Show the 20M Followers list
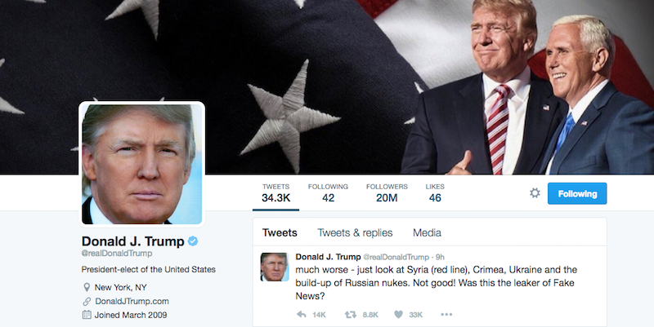 [x=387, y=193]
